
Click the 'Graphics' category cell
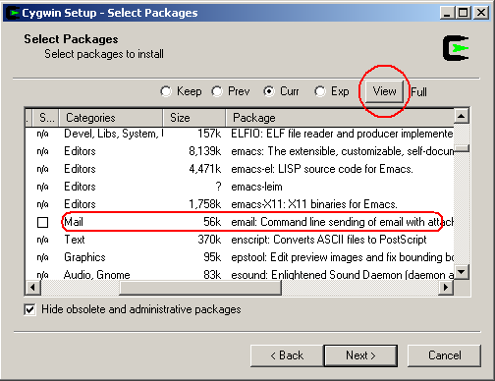pyautogui.click(x=84, y=257)
